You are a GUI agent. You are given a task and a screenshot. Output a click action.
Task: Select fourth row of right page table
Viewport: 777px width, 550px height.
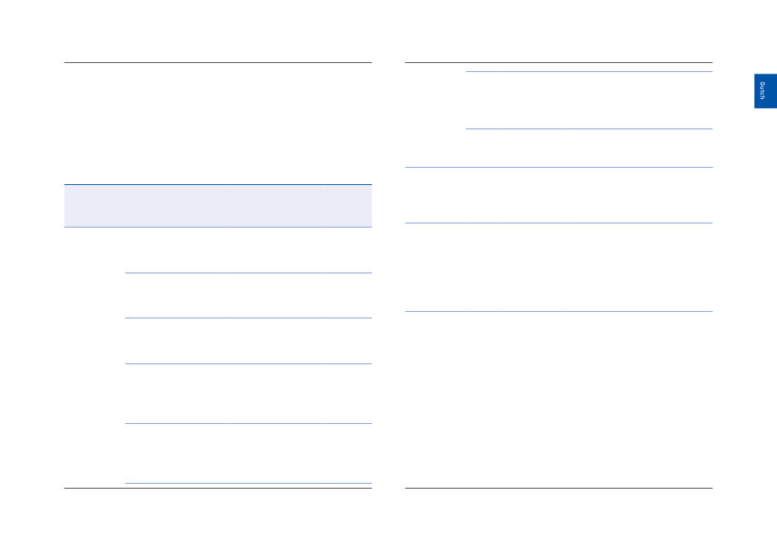click(x=559, y=268)
